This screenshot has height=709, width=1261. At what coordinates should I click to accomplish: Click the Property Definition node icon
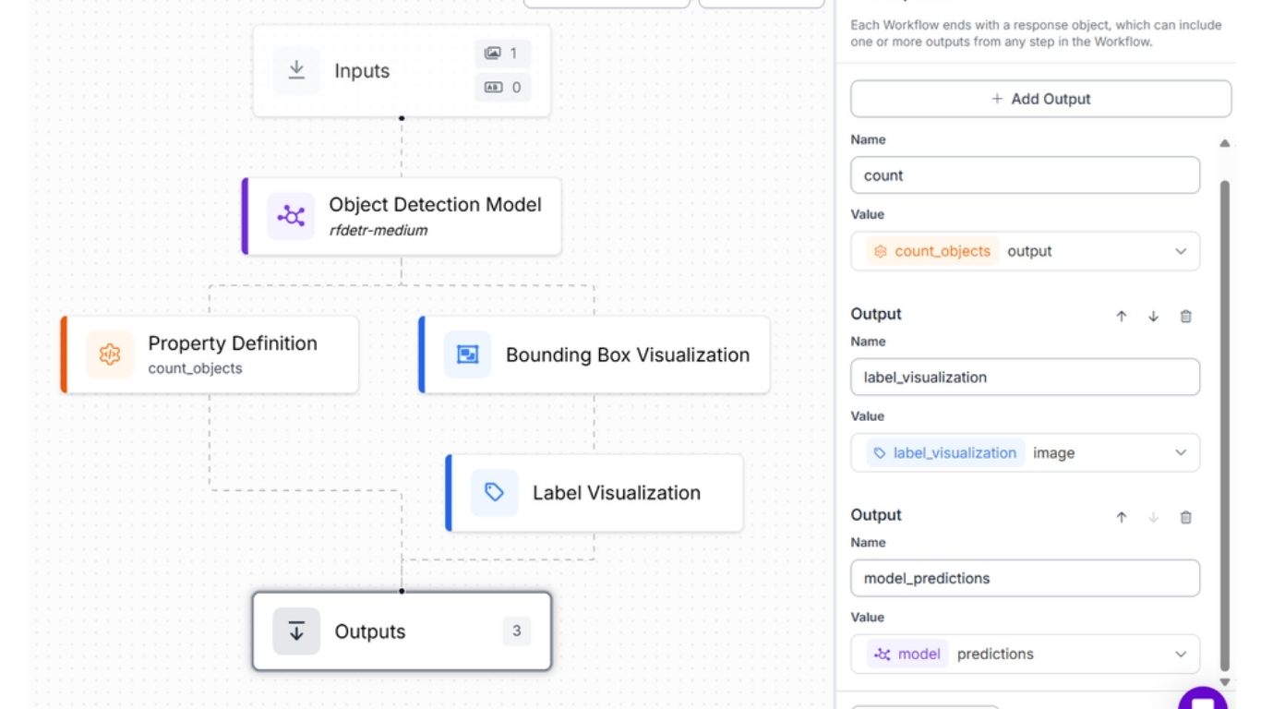tap(110, 354)
